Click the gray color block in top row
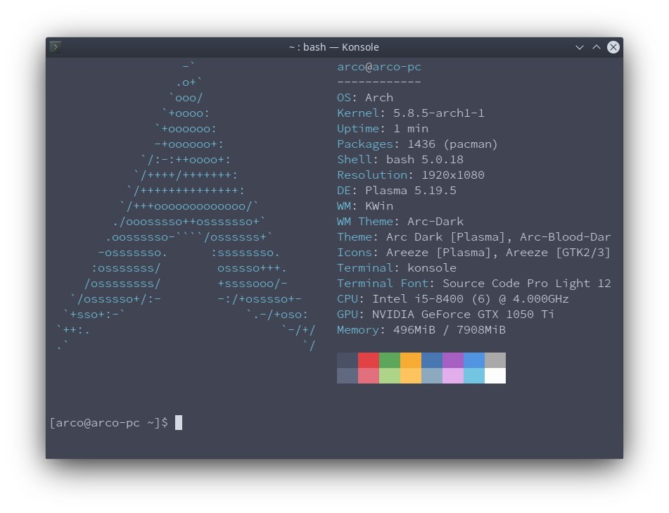The width and height of the screenshot is (669, 513). coord(495,360)
